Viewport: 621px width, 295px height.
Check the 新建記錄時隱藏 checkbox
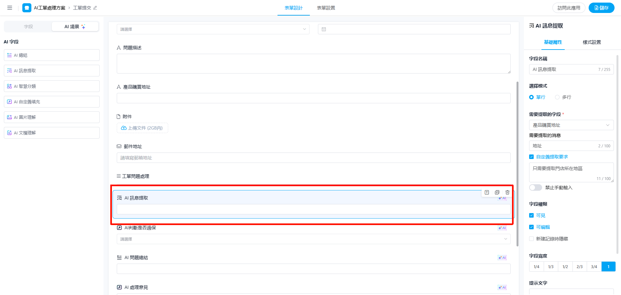[531, 239]
